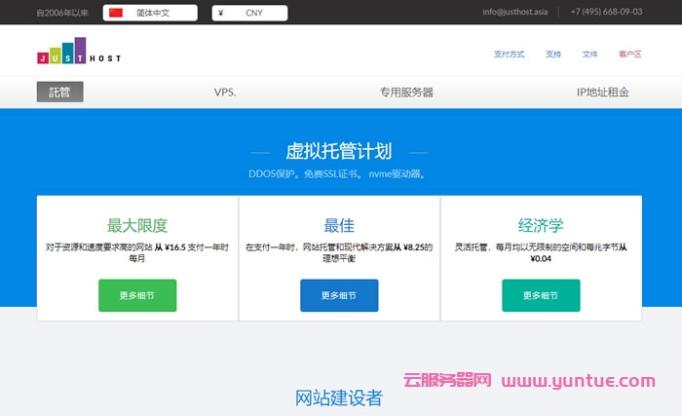682x416 pixels.
Task: Click the 网站建设者 section heading
Action: click(x=339, y=397)
